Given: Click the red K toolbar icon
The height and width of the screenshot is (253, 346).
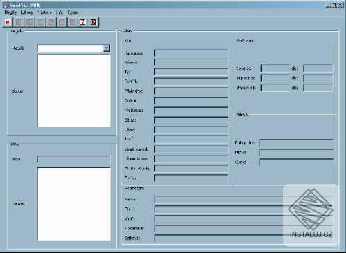Looking at the screenshot, I should 93,22.
